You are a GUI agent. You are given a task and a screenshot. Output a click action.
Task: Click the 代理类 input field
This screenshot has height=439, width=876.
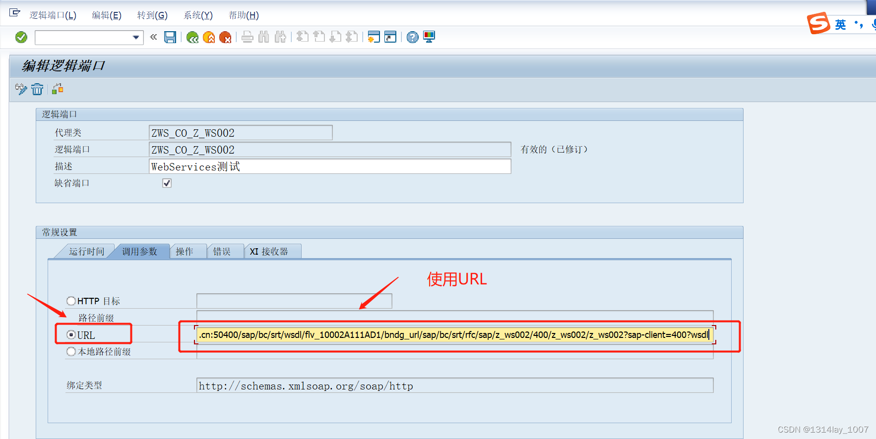[x=241, y=133]
